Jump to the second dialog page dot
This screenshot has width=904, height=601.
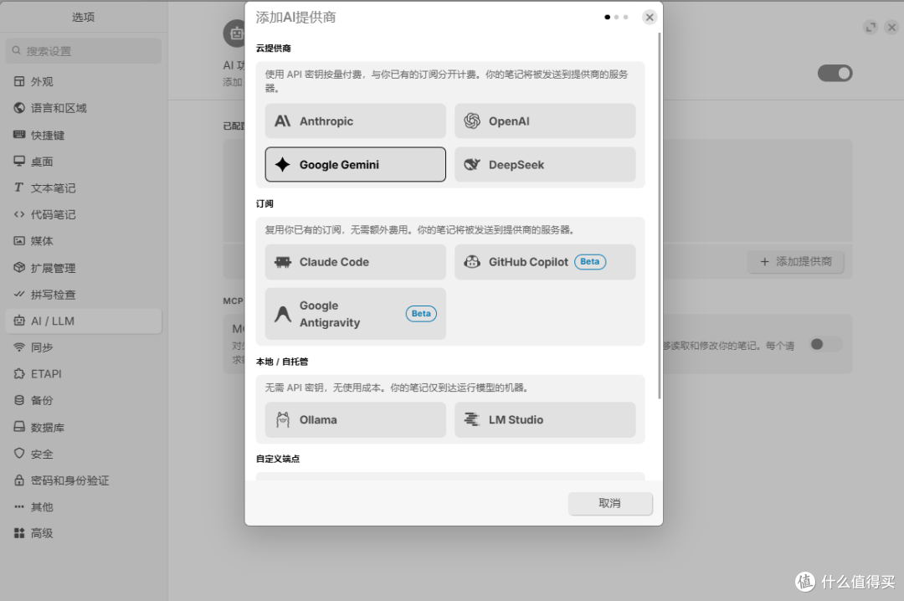616,18
